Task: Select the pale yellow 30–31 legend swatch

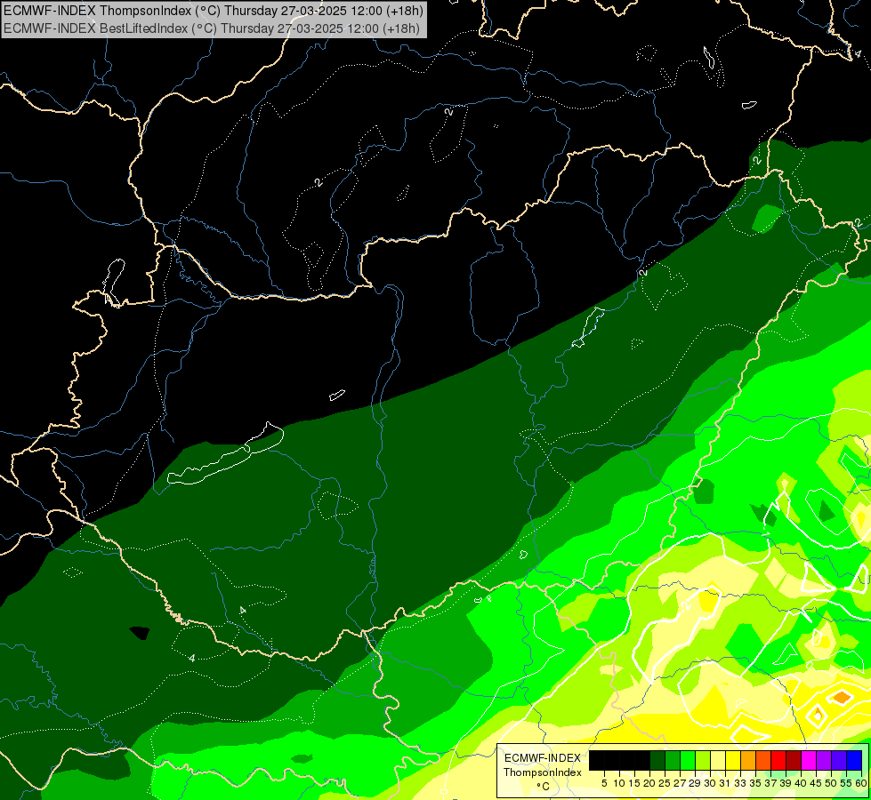Action: pyautogui.click(x=718, y=760)
